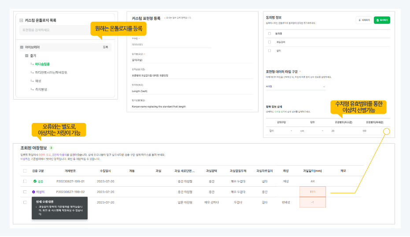Click the purple 이상치 status icon

coord(33,192)
